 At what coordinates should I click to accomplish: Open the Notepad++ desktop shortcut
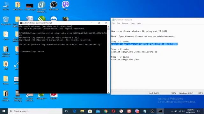(x=42, y=96)
